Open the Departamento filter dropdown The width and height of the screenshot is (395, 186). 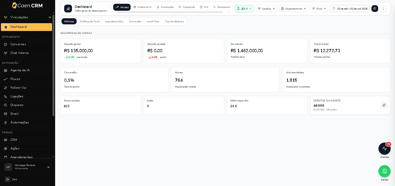[x=293, y=9]
